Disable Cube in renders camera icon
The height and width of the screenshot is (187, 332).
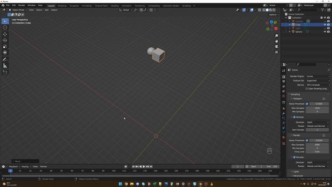coord(328,25)
